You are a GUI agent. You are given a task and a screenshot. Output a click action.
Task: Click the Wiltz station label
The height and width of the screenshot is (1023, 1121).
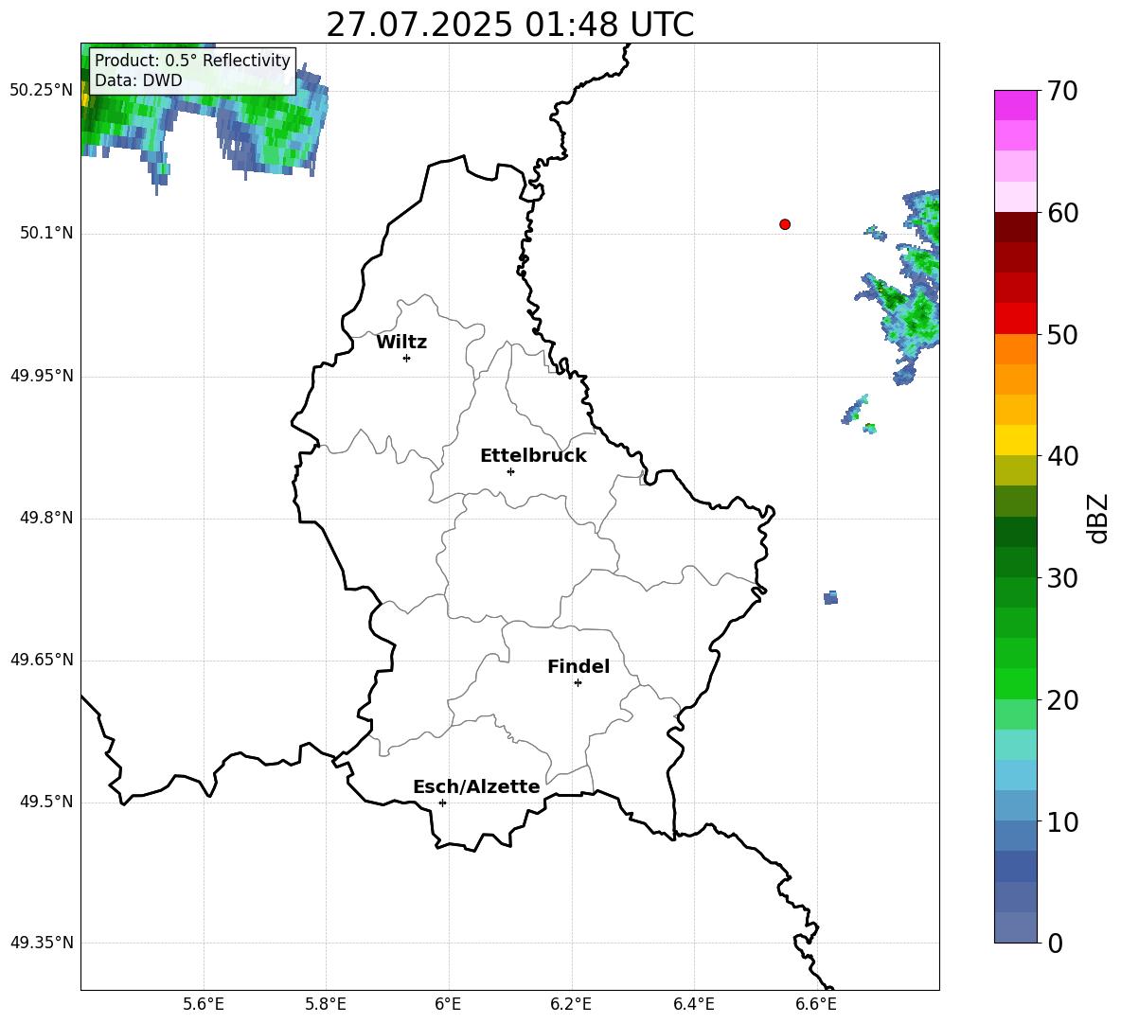401,343
